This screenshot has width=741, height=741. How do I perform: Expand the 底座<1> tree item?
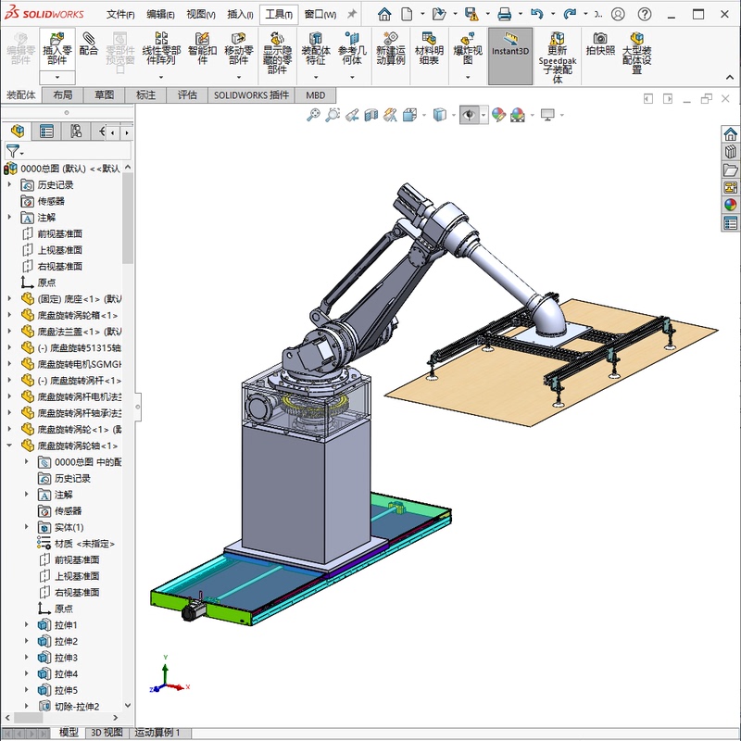[x=9, y=298]
